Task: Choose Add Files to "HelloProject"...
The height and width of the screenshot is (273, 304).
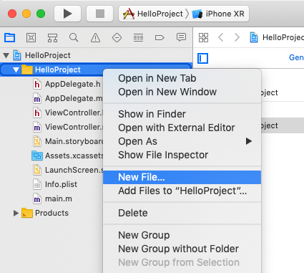Action: coord(182,191)
